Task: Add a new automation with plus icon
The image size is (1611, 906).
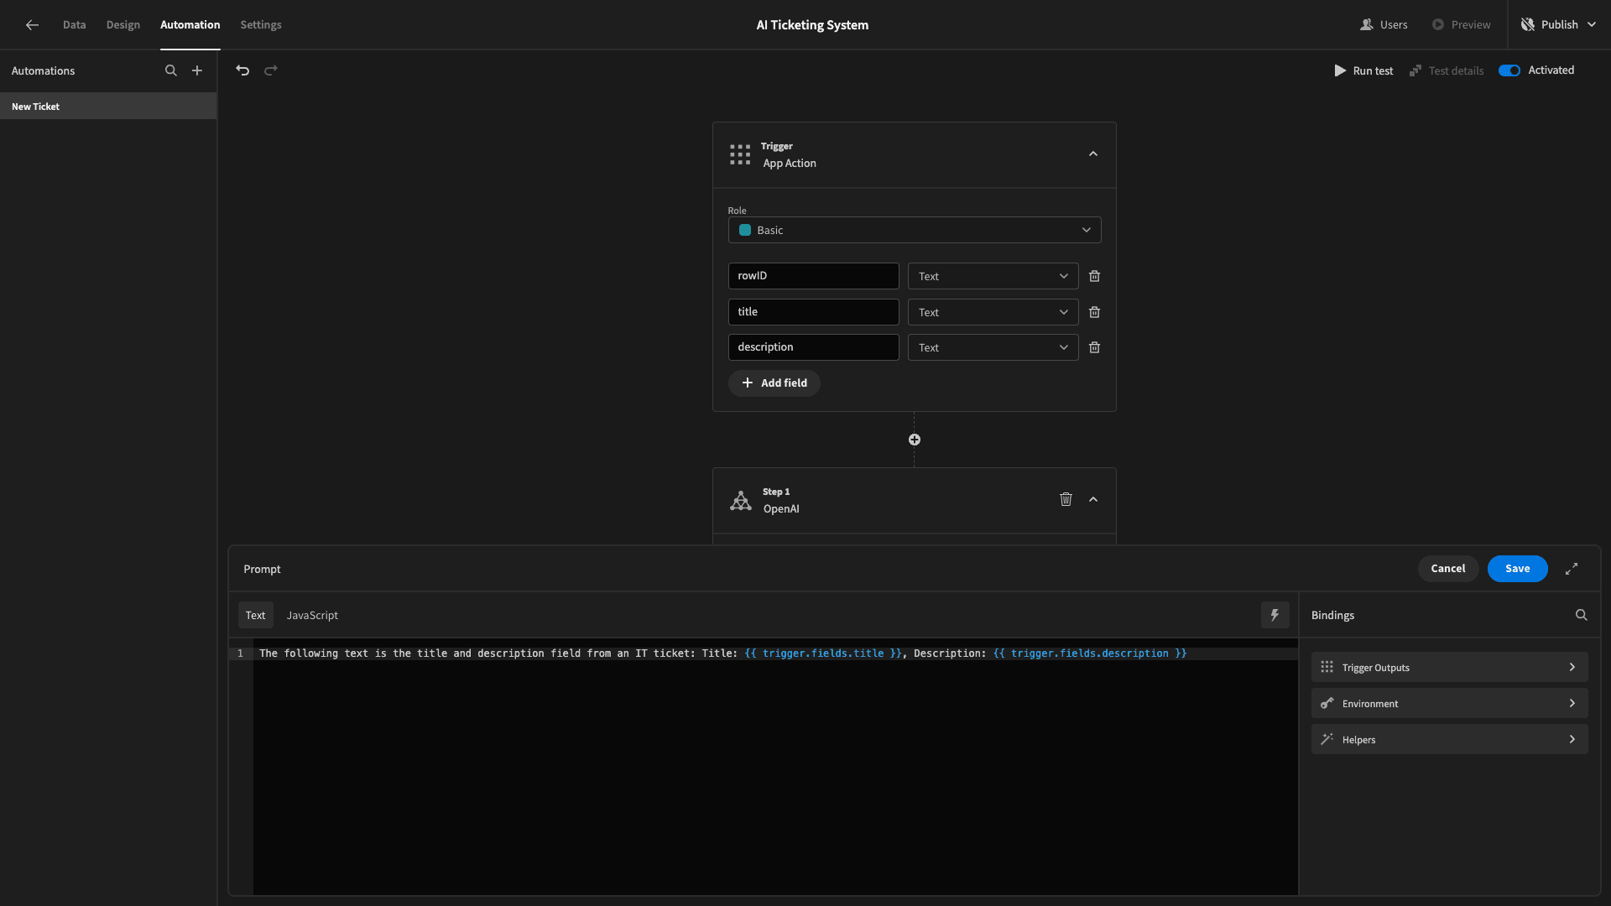Action: coord(197,70)
